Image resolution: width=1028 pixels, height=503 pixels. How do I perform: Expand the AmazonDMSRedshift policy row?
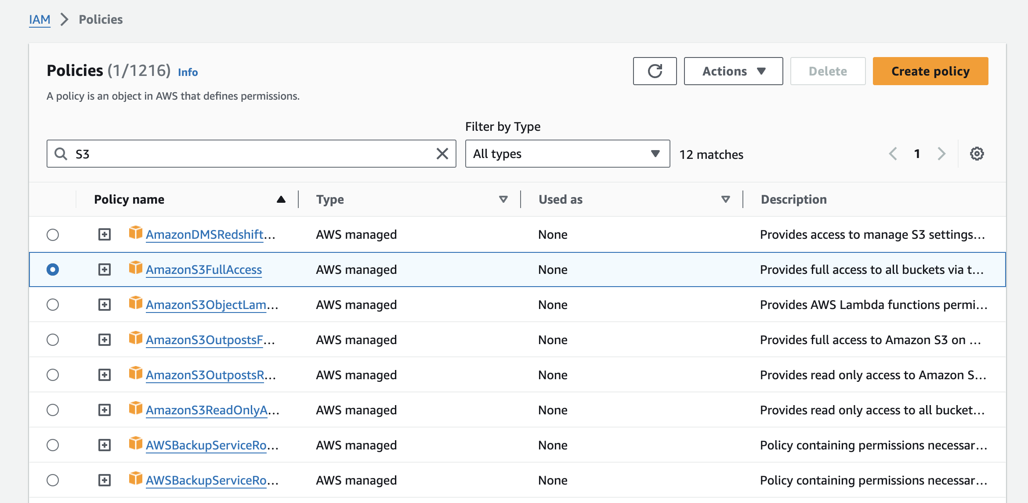[105, 234]
